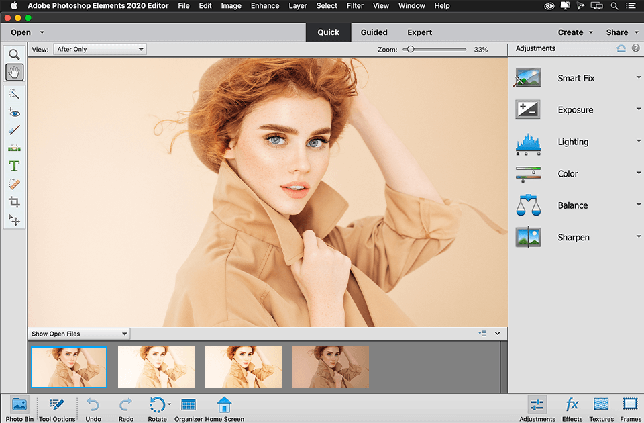Click the Smart Fix adjustment icon
The height and width of the screenshot is (423, 644).
[528, 78]
